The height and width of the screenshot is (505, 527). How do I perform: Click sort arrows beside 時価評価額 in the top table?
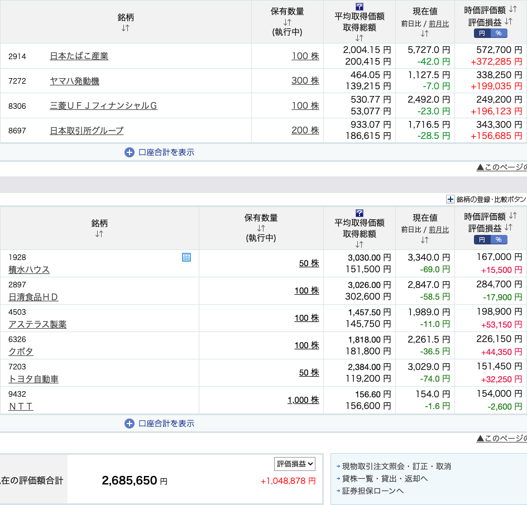pyautogui.click(x=511, y=10)
